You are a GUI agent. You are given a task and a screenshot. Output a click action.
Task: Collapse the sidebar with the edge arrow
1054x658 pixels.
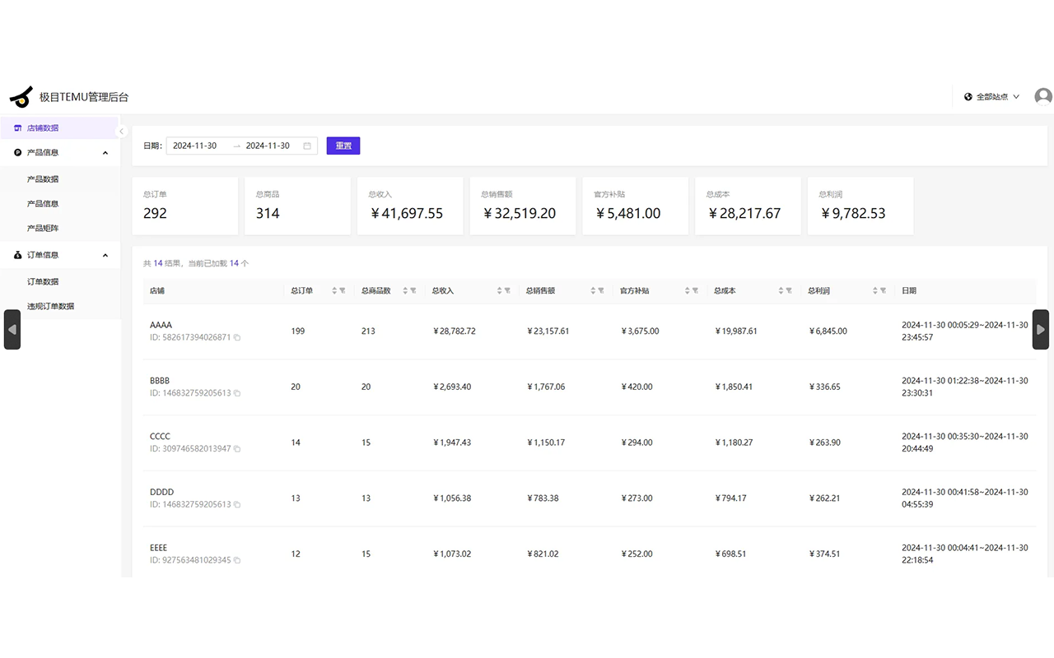tap(121, 131)
